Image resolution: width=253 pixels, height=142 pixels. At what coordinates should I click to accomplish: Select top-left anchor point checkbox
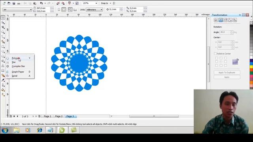[x=217, y=58]
